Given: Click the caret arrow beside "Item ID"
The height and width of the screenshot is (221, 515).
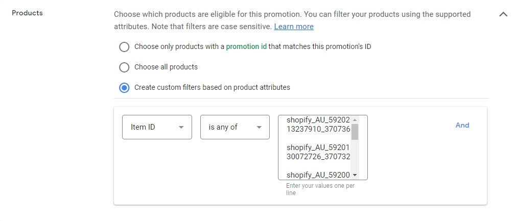Looking at the screenshot, I should pyautogui.click(x=181, y=128).
